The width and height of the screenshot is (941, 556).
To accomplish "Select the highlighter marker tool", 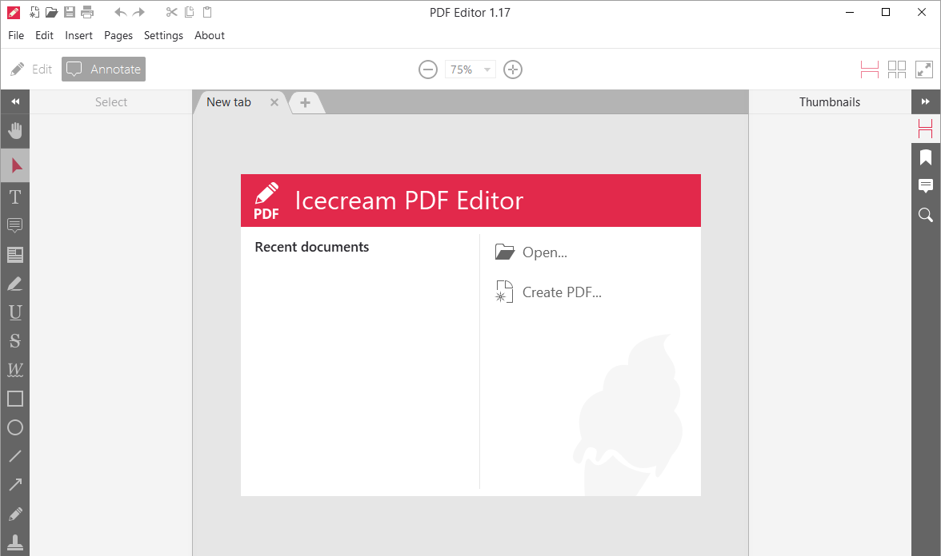I will point(15,284).
